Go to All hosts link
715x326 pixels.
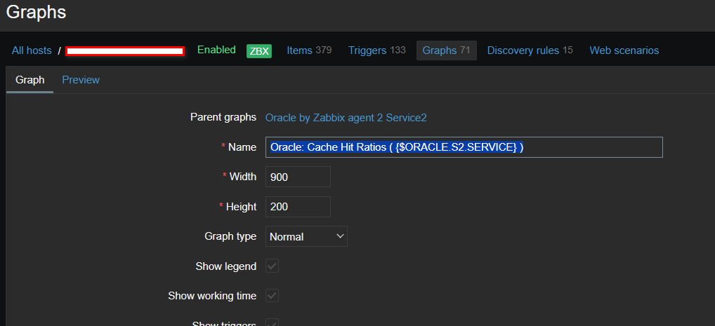pos(32,50)
